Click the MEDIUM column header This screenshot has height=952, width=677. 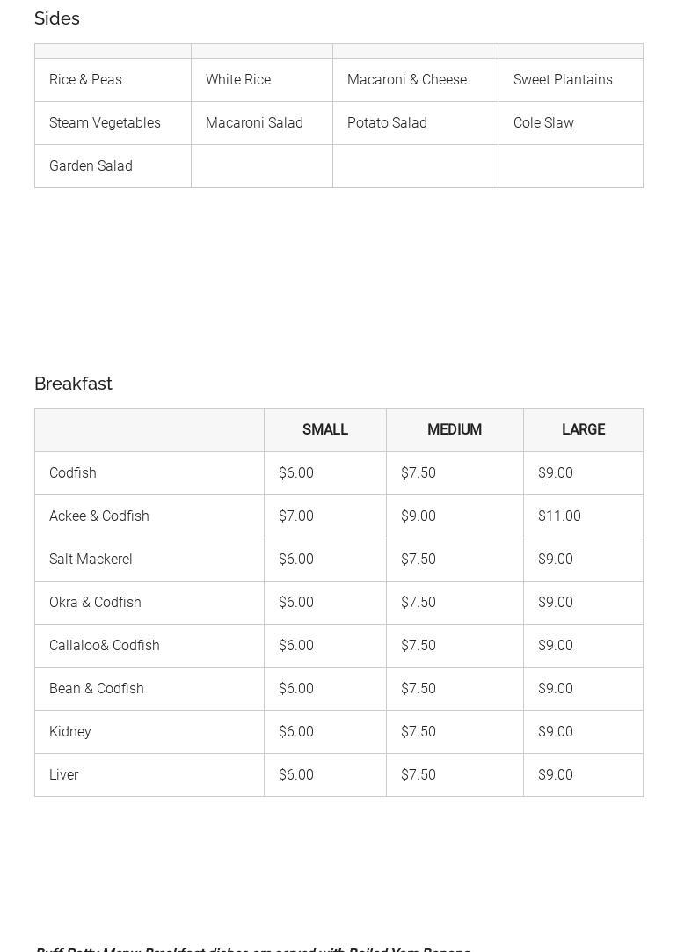point(455,430)
